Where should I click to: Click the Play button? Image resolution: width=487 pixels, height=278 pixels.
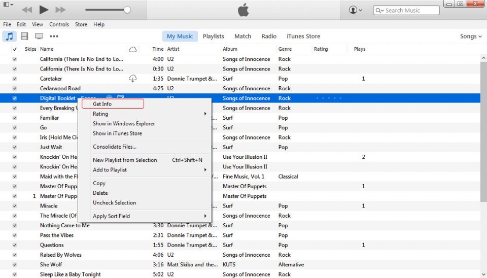44,10
